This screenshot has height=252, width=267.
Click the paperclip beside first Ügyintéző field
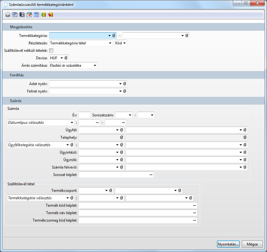(x=122, y=152)
